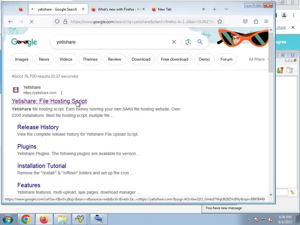Show hidden tray icons arrow
Image resolution: width=300 pixels, height=225 pixels.
(249, 219)
